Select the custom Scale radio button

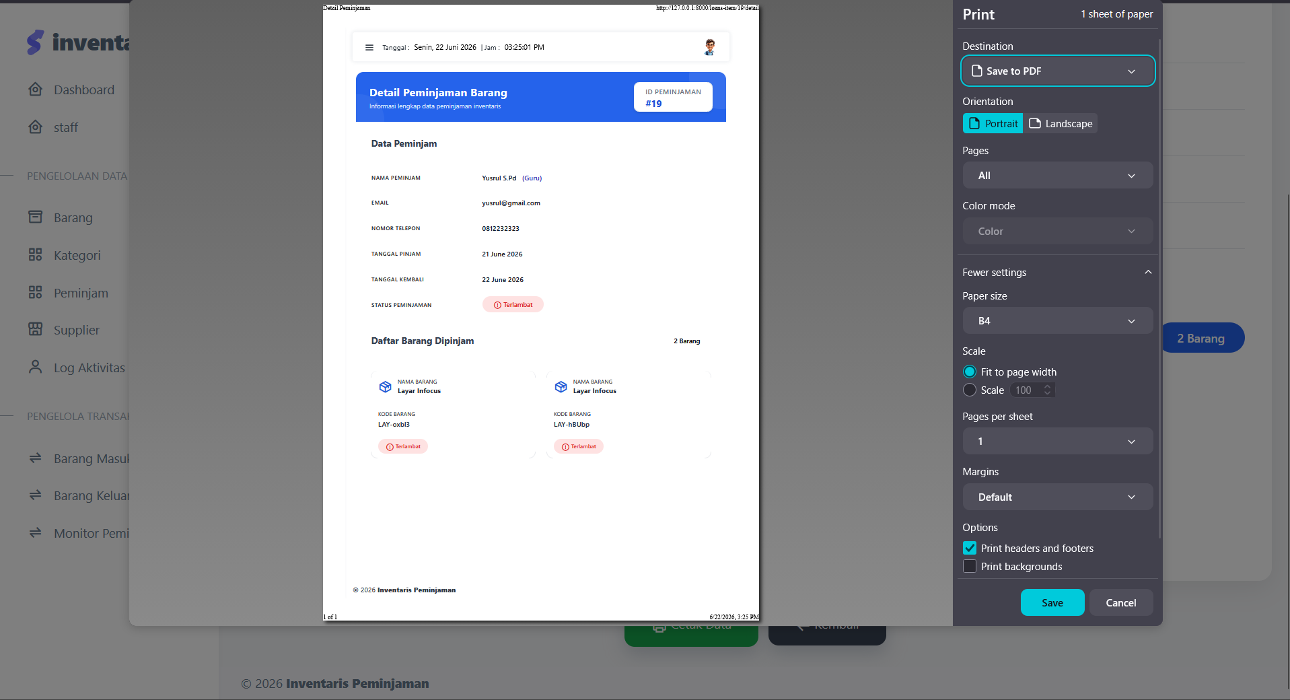click(970, 390)
